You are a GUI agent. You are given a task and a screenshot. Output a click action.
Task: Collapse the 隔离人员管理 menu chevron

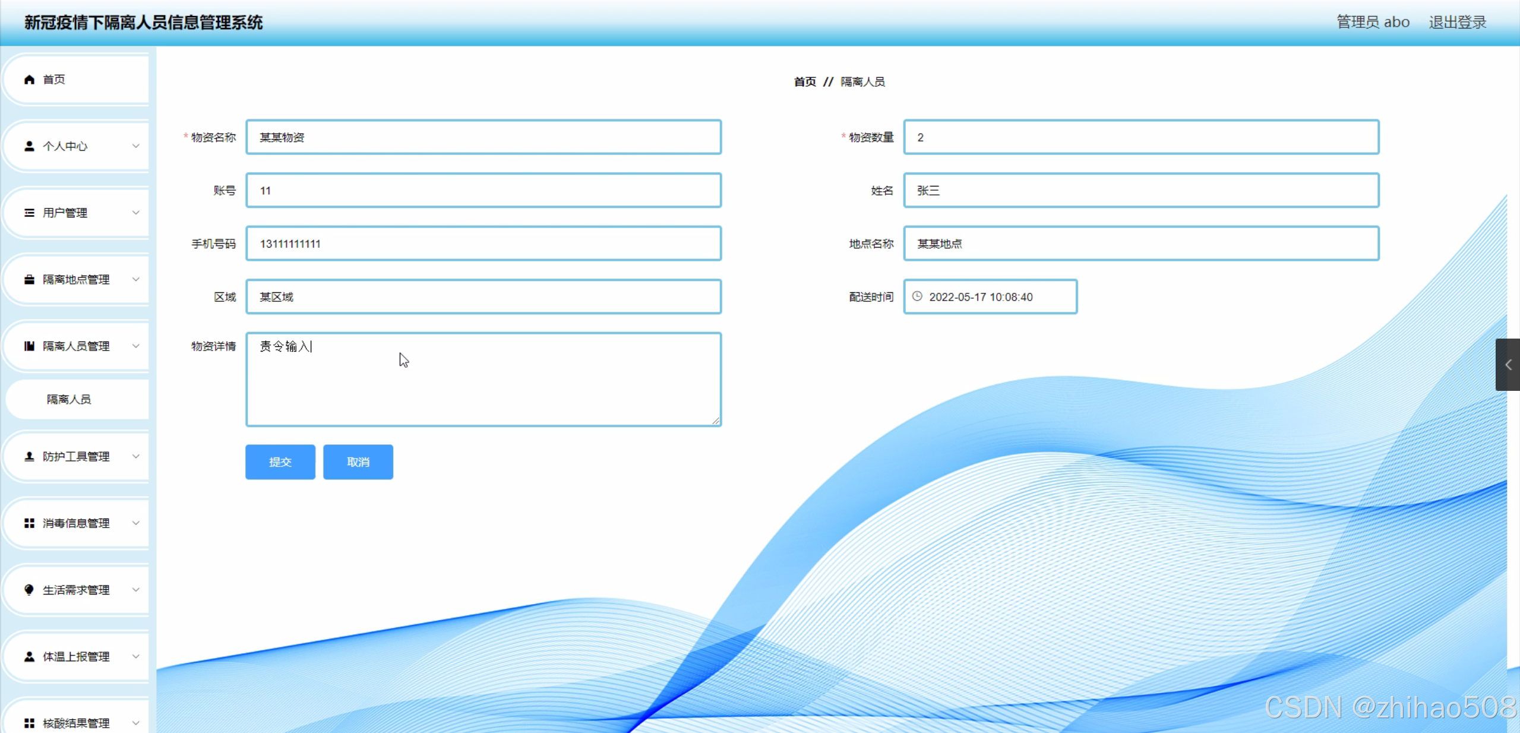click(135, 346)
